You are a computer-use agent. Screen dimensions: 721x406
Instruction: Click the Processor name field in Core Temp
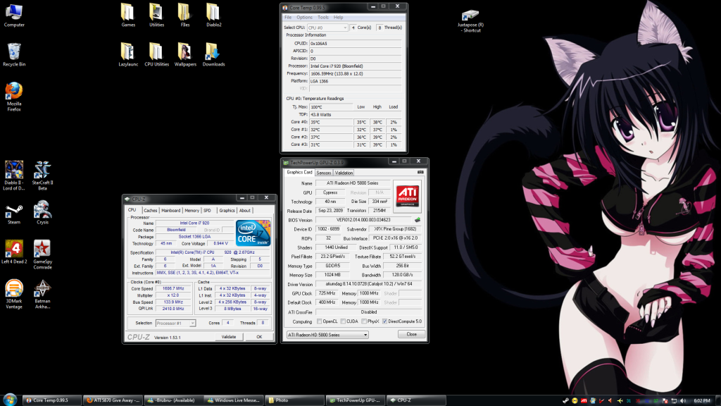[x=355, y=66]
